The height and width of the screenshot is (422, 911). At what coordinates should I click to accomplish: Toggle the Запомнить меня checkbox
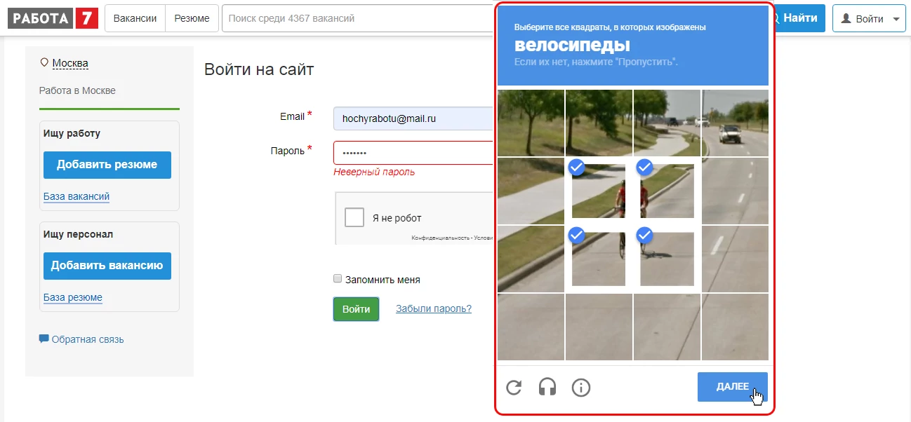click(338, 279)
